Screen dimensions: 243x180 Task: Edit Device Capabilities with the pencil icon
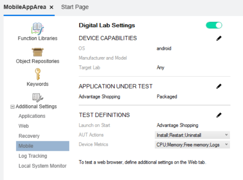pos(219,38)
